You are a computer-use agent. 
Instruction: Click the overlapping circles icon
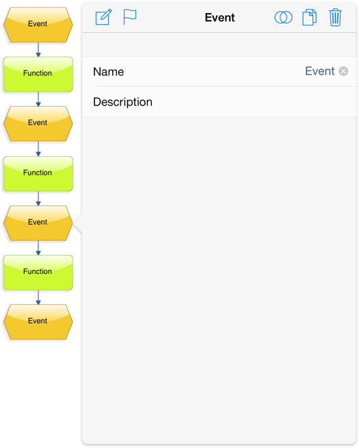[283, 17]
